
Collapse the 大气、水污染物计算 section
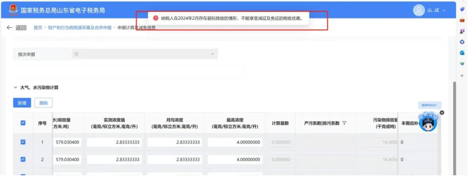pos(16,87)
